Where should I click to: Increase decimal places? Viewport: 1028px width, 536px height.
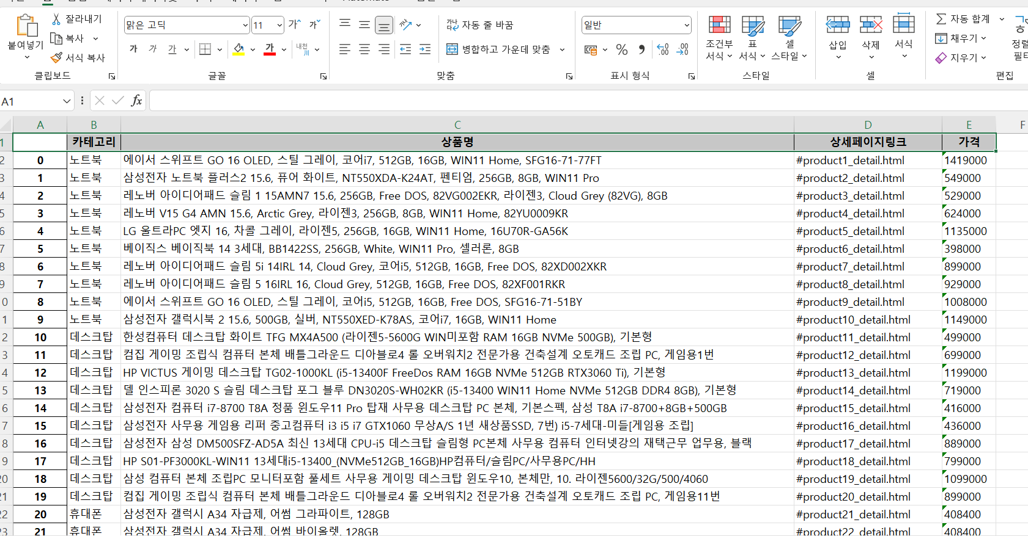pyautogui.click(x=663, y=49)
